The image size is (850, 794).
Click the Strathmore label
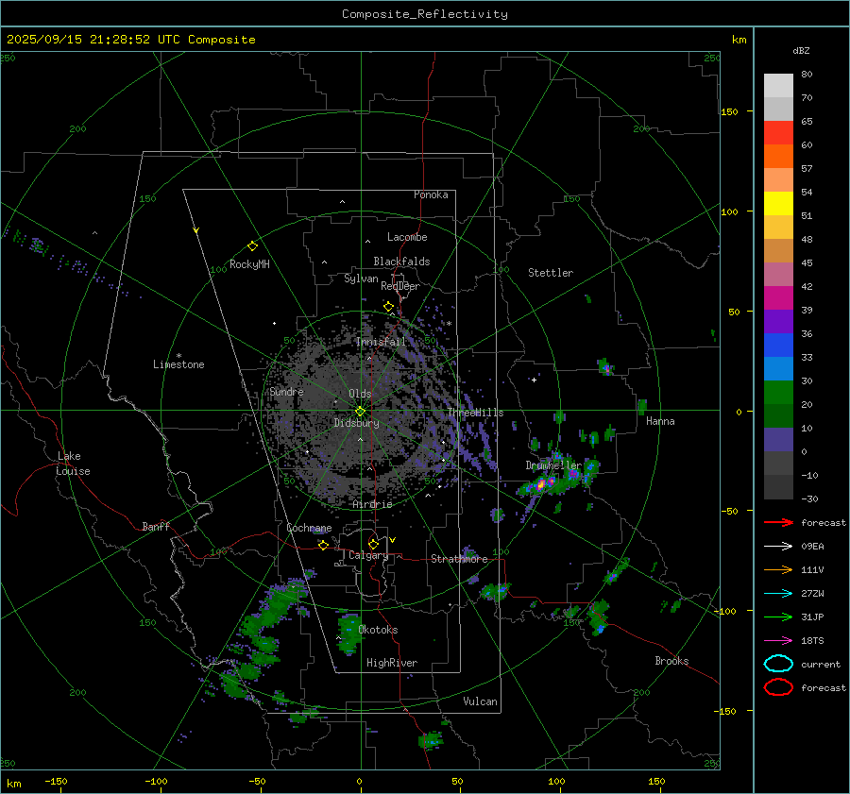click(459, 559)
